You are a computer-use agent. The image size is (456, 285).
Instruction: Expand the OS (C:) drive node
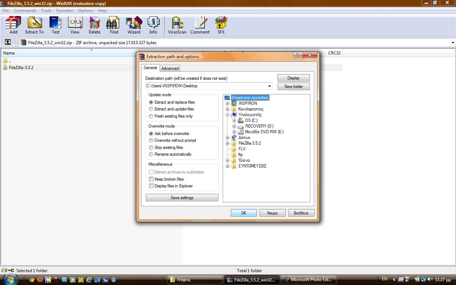coord(234,120)
